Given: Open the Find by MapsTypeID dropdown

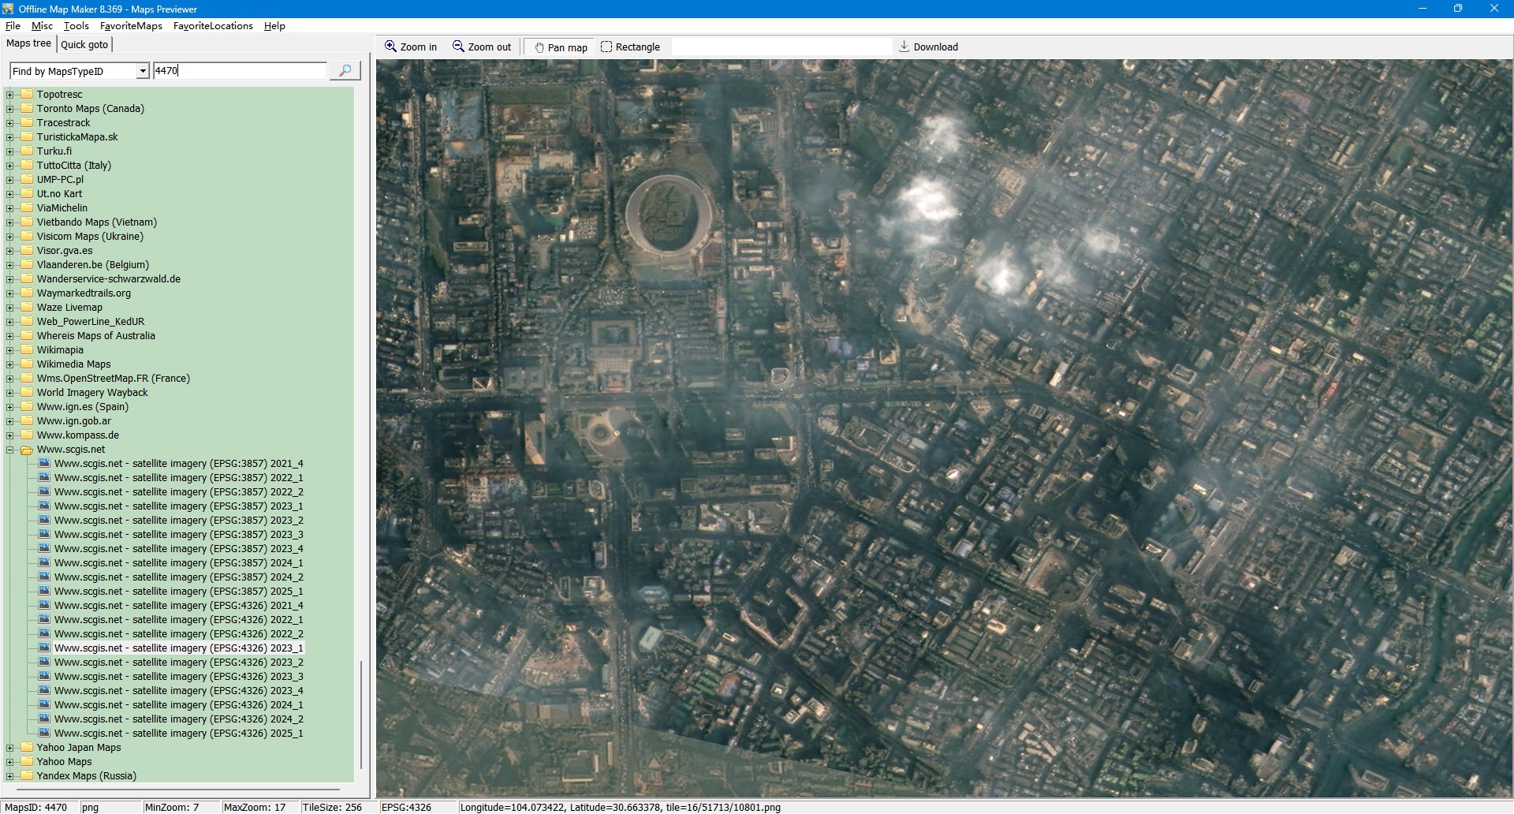Looking at the screenshot, I should 142,71.
